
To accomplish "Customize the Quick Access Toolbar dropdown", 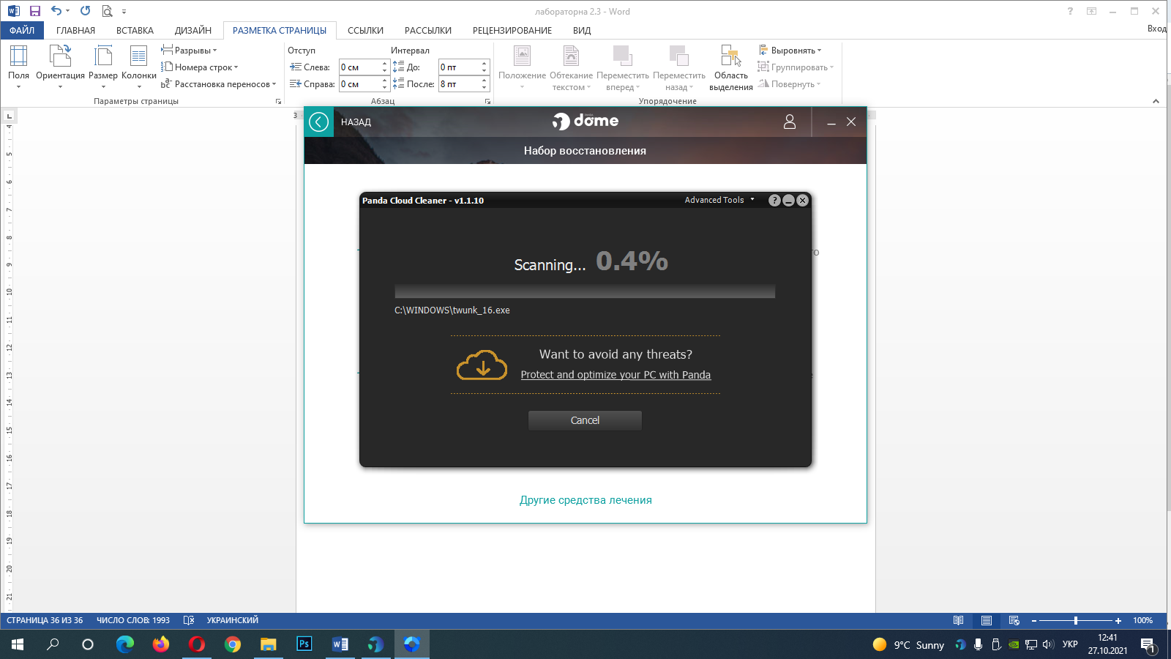I will [x=124, y=12].
